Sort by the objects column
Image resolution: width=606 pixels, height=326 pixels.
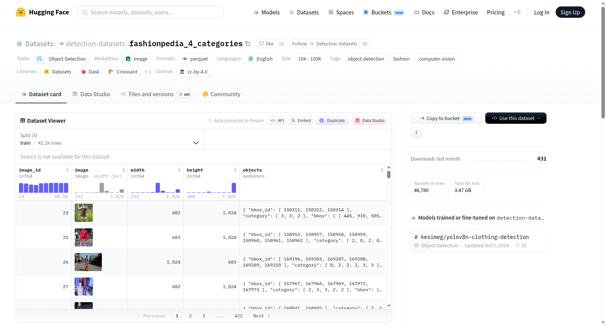[382, 170]
